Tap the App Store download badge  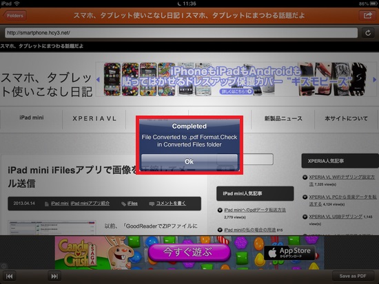pyautogui.click(x=289, y=252)
